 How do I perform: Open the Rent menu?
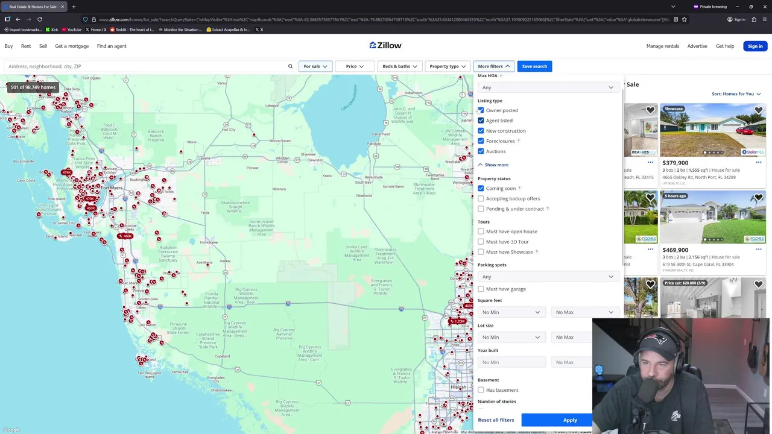point(26,46)
